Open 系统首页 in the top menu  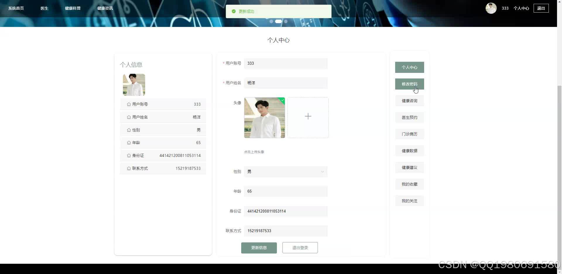point(16,8)
